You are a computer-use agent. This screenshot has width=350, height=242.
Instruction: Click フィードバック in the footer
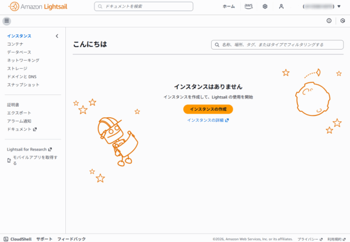[x=71, y=239]
